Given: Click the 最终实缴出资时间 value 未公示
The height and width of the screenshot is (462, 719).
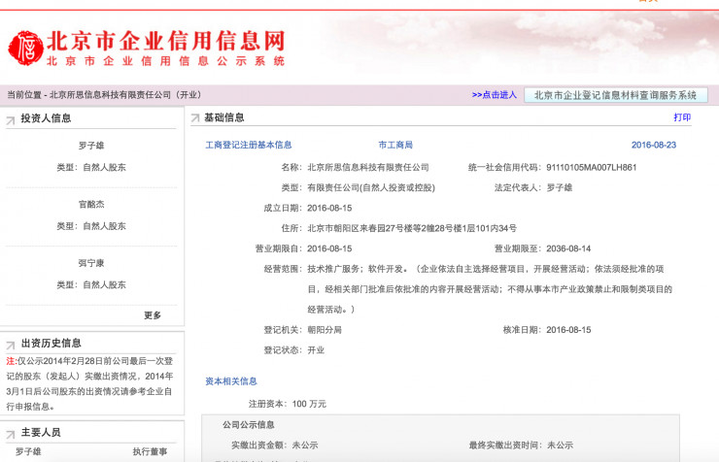Looking at the screenshot, I should 561,445.
